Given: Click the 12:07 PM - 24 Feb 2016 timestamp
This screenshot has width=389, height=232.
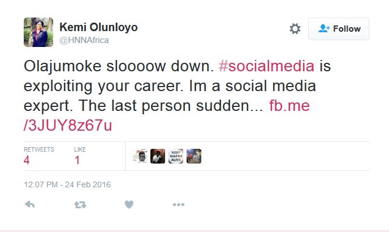Looking at the screenshot, I should tap(67, 184).
